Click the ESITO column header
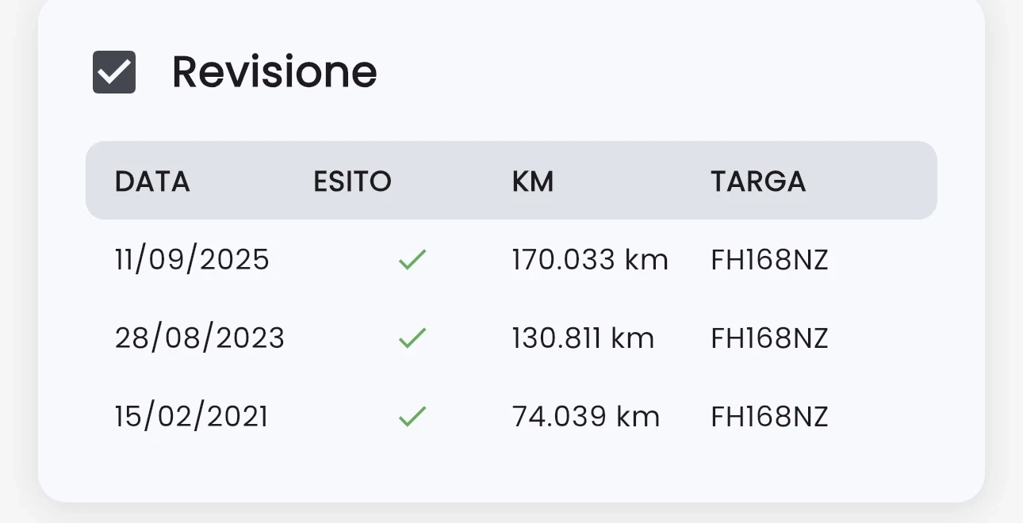The width and height of the screenshot is (1023, 523). point(352,181)
